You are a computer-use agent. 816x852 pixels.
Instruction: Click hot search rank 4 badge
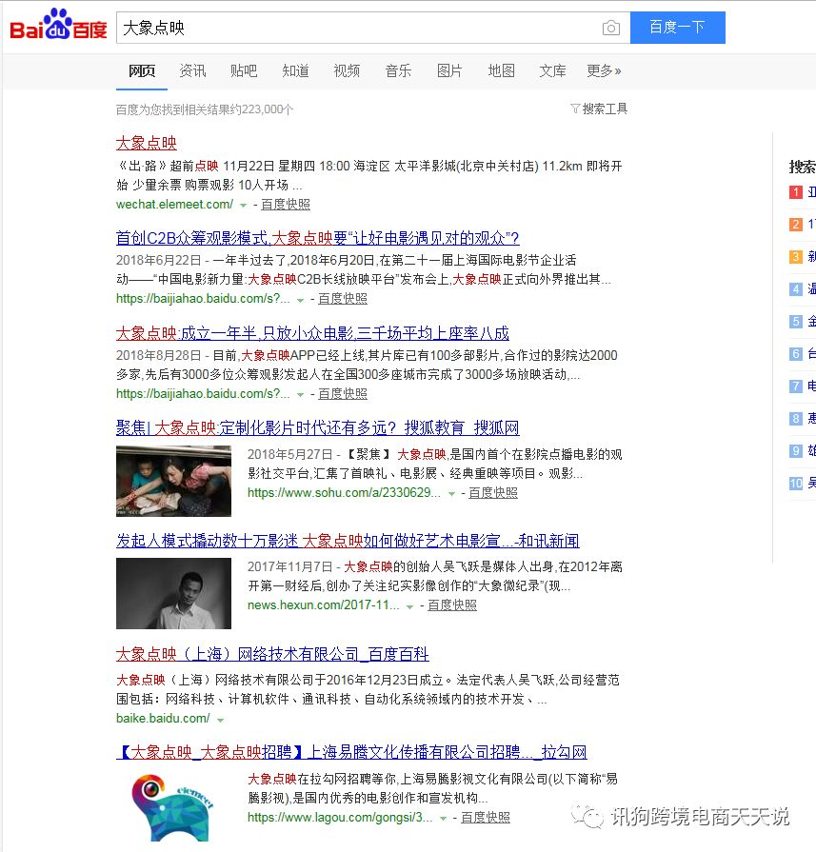[x=796, y=289]
